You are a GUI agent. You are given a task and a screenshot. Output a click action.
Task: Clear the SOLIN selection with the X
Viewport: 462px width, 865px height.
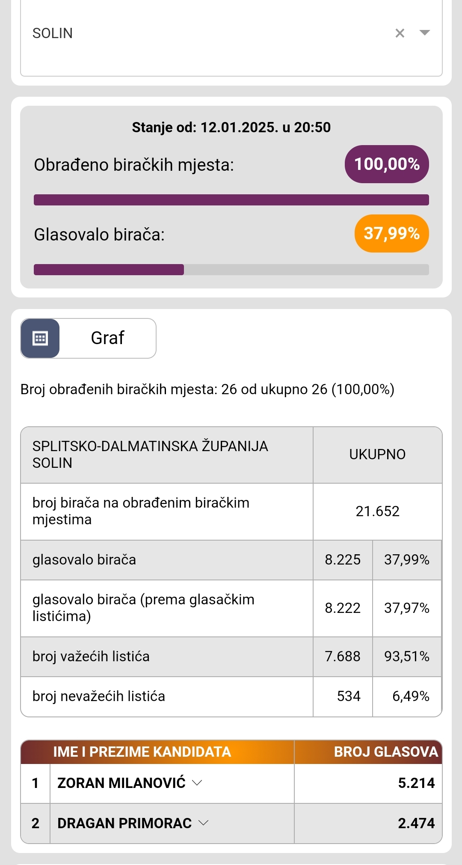[x=400, y=33]
